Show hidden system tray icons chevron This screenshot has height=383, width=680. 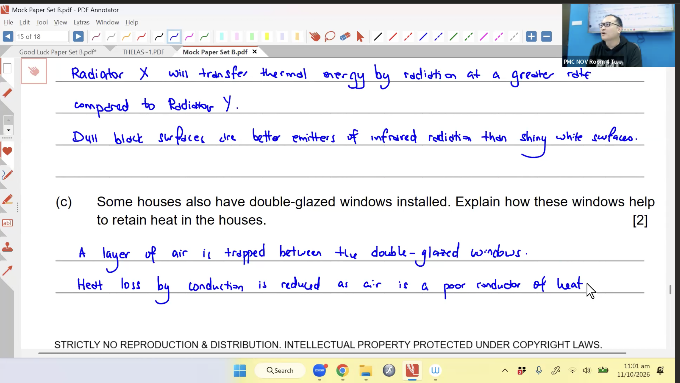pyautogui.click(x=505, y=370)
